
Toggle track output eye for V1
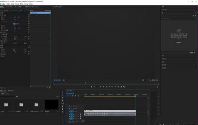(76, 111)
